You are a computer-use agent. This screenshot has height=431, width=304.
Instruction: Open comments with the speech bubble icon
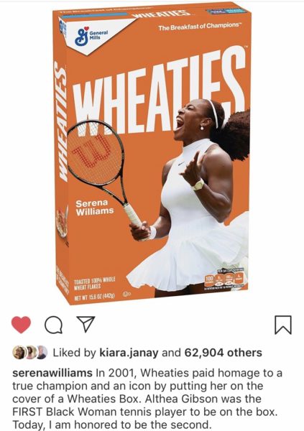pos(54,325)
